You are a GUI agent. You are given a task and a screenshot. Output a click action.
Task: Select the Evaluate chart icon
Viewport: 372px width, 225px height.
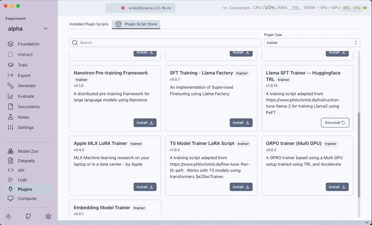10,96
